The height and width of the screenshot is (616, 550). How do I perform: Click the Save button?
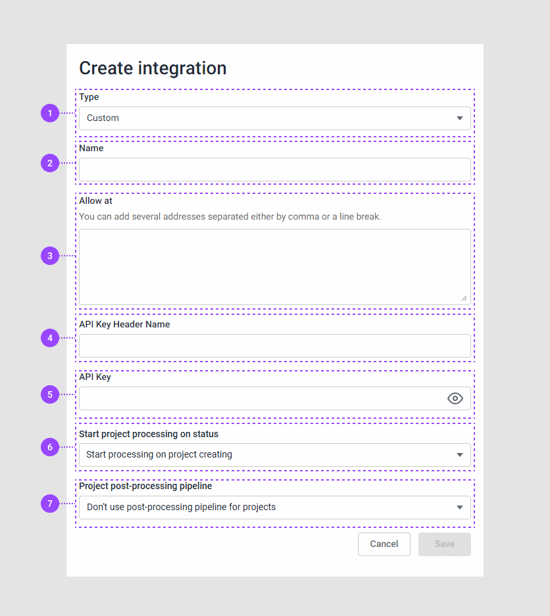coord(445,544)
